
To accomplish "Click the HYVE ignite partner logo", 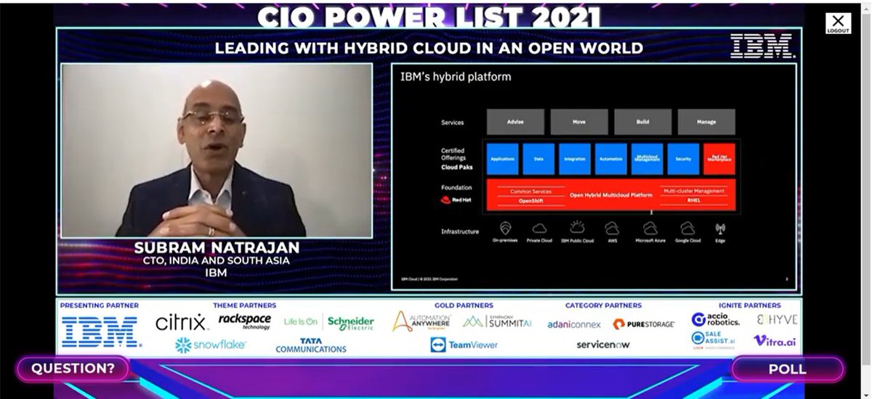I will tap(777, 319).
